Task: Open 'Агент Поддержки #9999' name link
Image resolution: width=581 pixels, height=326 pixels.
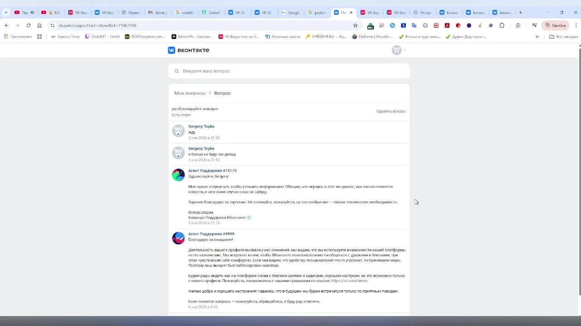Action: point(211,234)
